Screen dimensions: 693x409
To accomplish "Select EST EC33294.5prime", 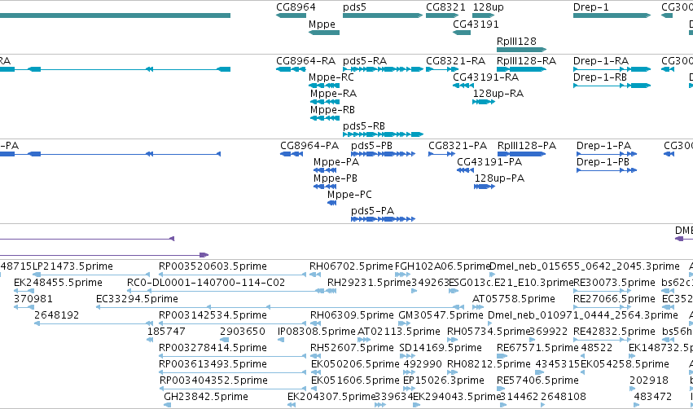I will [137, 299].
